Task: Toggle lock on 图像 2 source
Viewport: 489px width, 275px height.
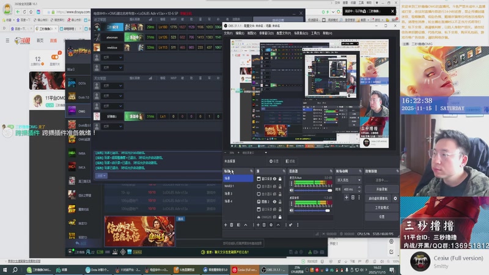Action: click(280, 202)
